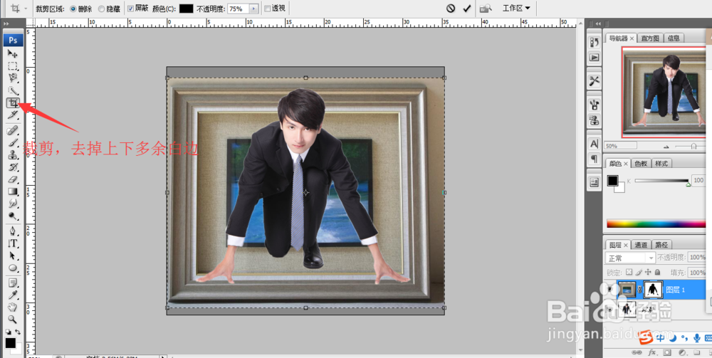
Task: Open the 工作区 workspace dropdown
Action: coord(516,8)
